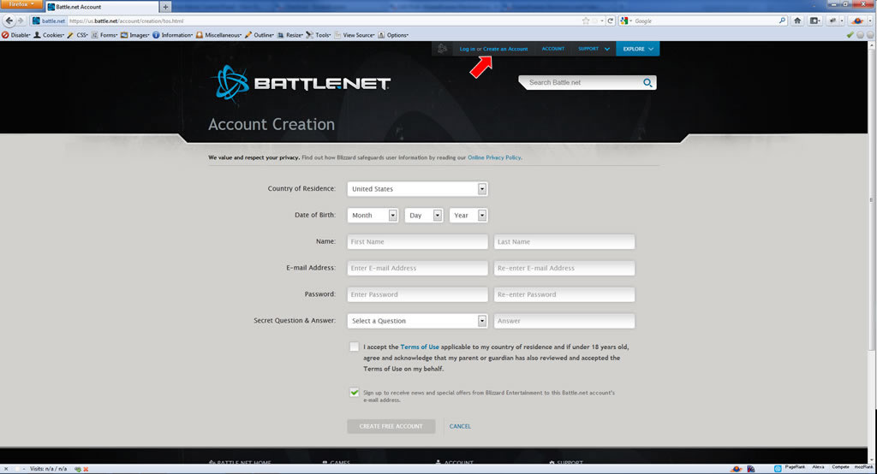Open the Year dropdown
This screenshot has width=877, height=474.
[x=468, y=216]
